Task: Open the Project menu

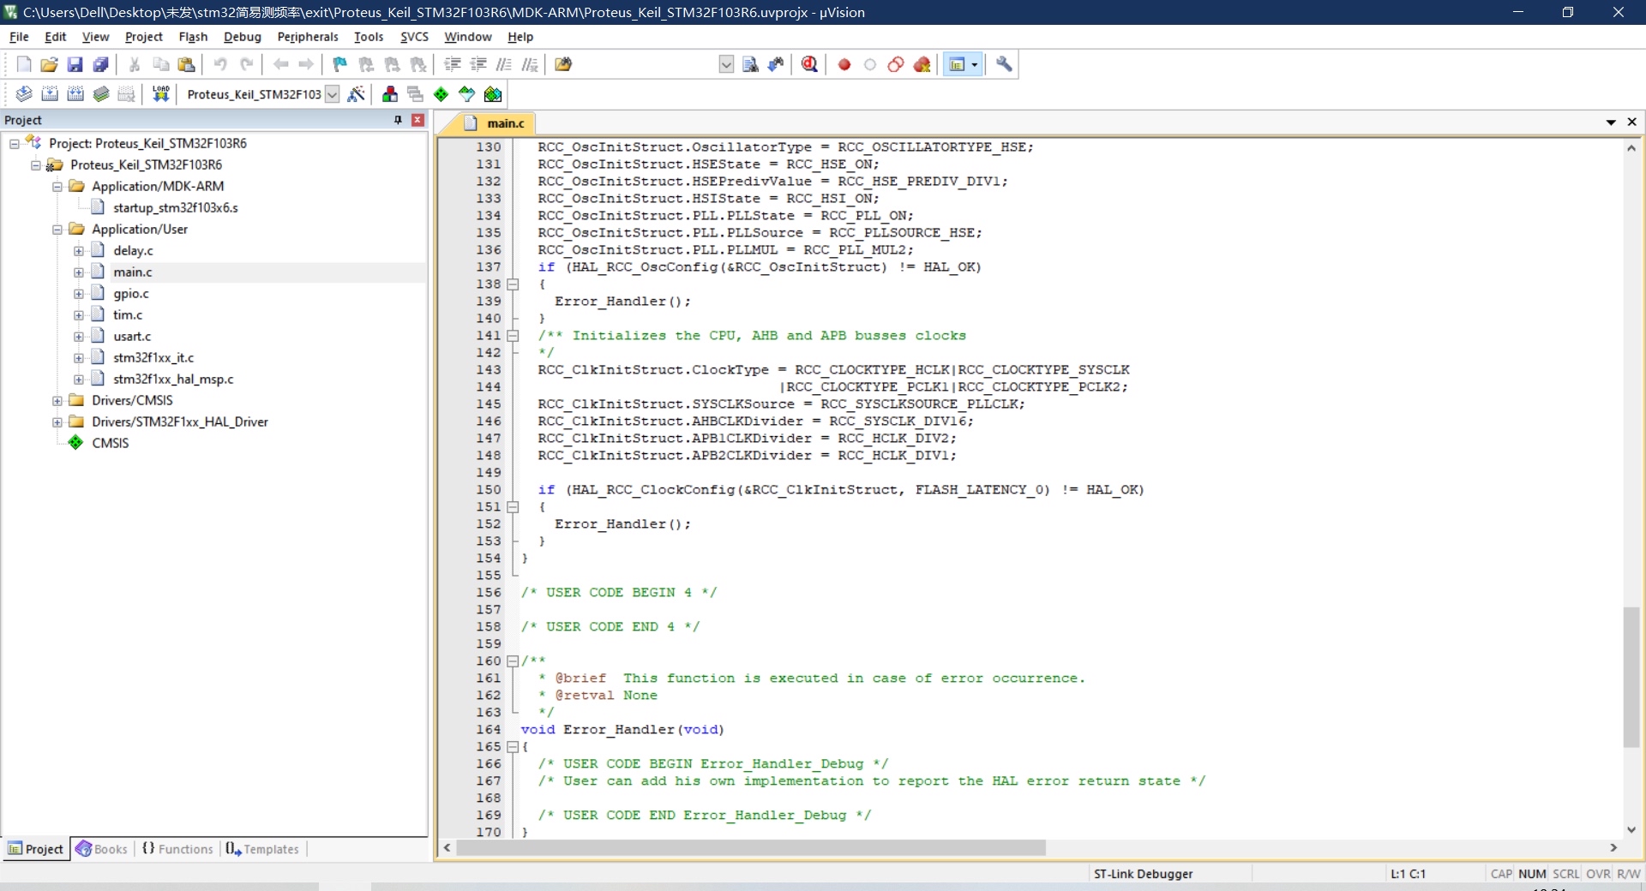Action: point(143,37)
